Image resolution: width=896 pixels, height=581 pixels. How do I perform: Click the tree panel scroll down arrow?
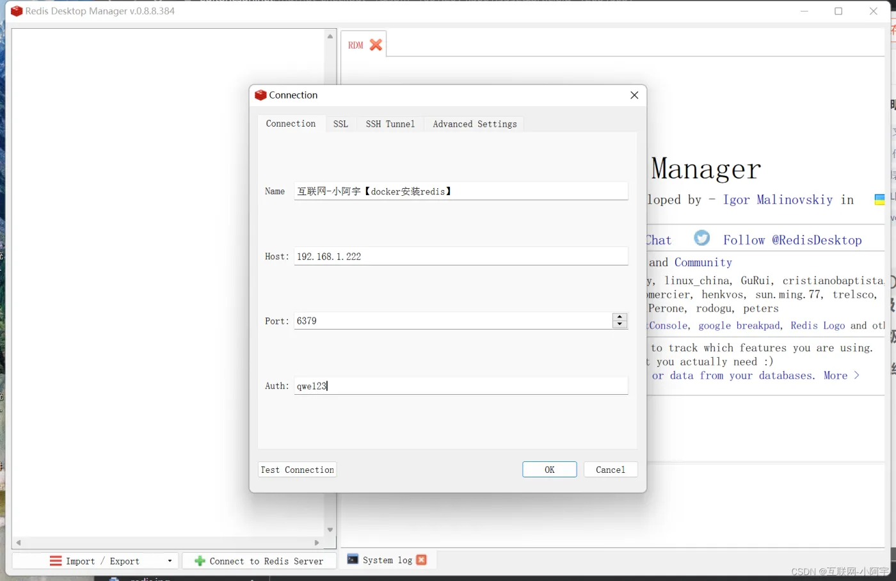click(330, 530)
